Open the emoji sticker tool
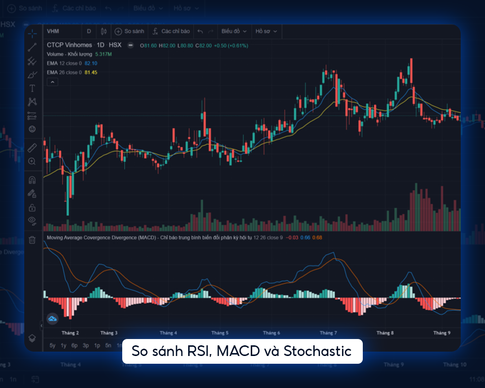Screen dimensions: 485x388 pos(33,130)
